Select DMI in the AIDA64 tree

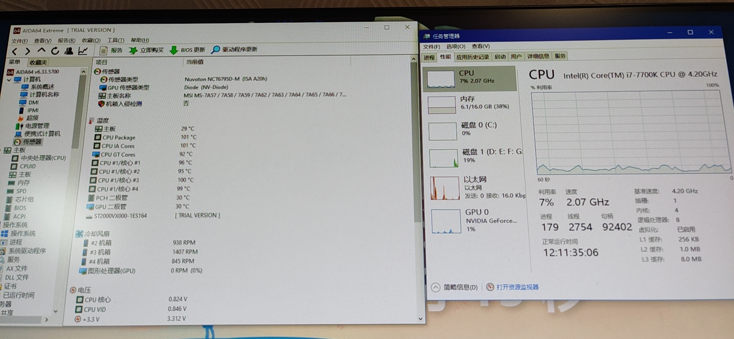coord(29,102)
